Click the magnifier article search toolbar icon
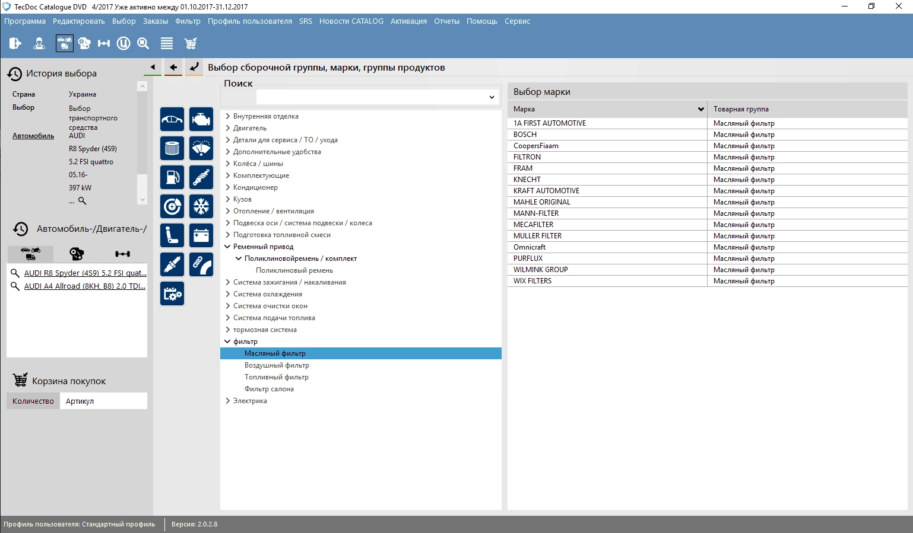This screenshot has height=533, width=913. pyautogui.click(x=143, y=43)
